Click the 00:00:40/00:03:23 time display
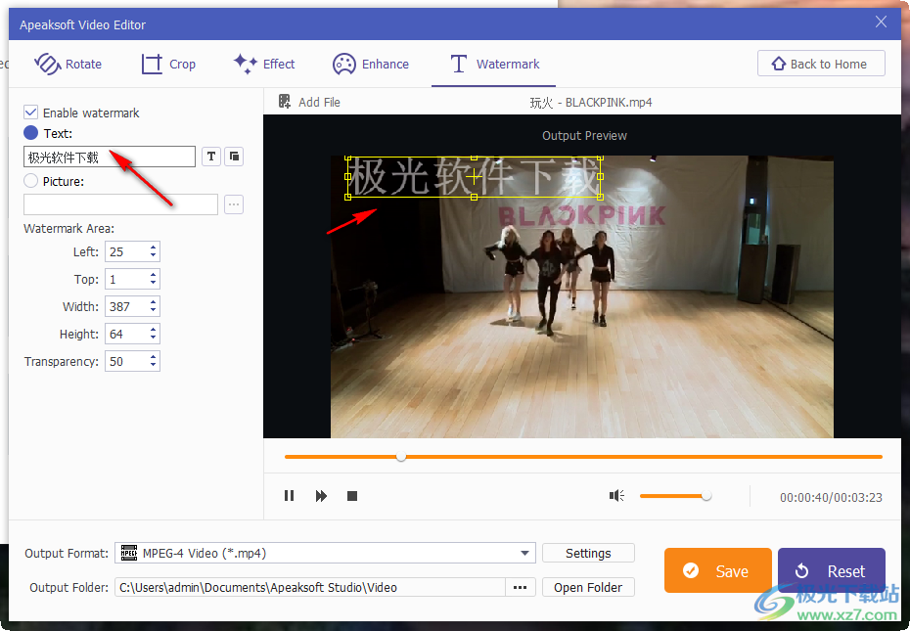The width and height of the screenshot is (910, 631). coord(831,498)
